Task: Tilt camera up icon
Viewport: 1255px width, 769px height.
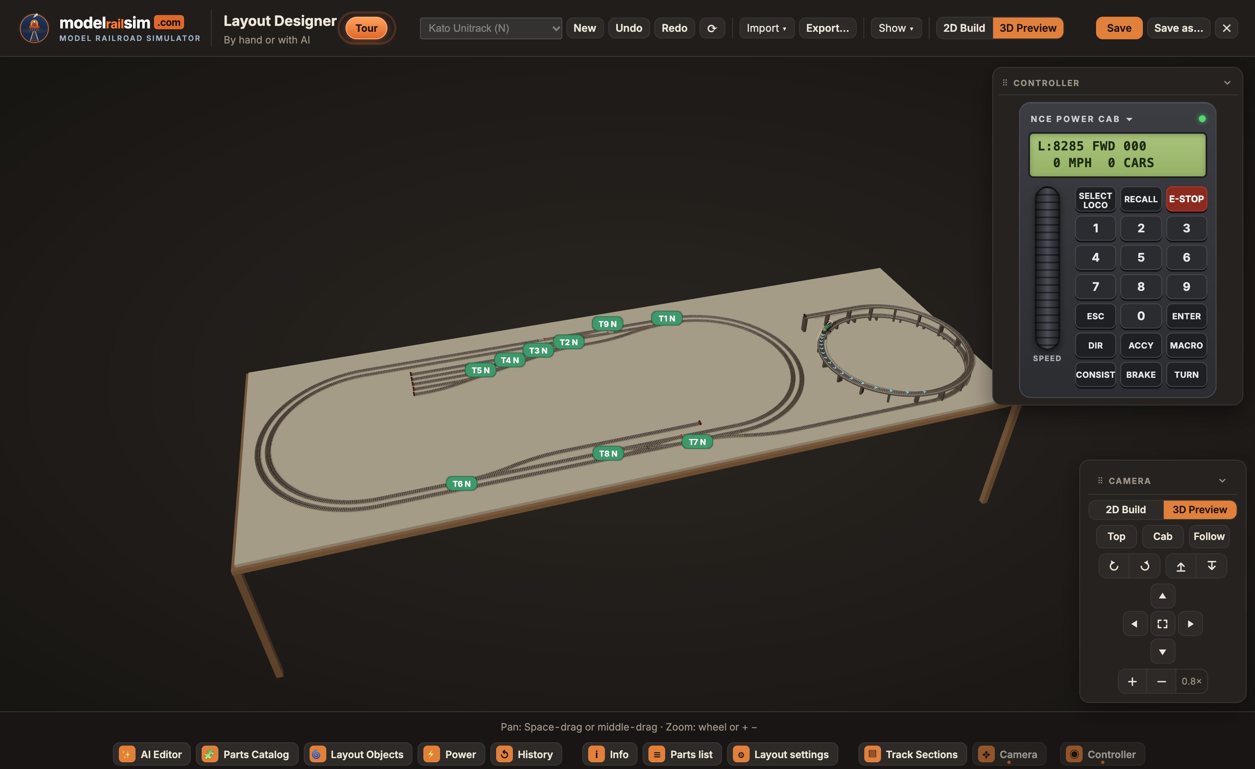Action: (1181, 565)
